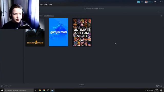Click the volume speaker tray icon
164x92 pixels.
[x=148, y=90]
